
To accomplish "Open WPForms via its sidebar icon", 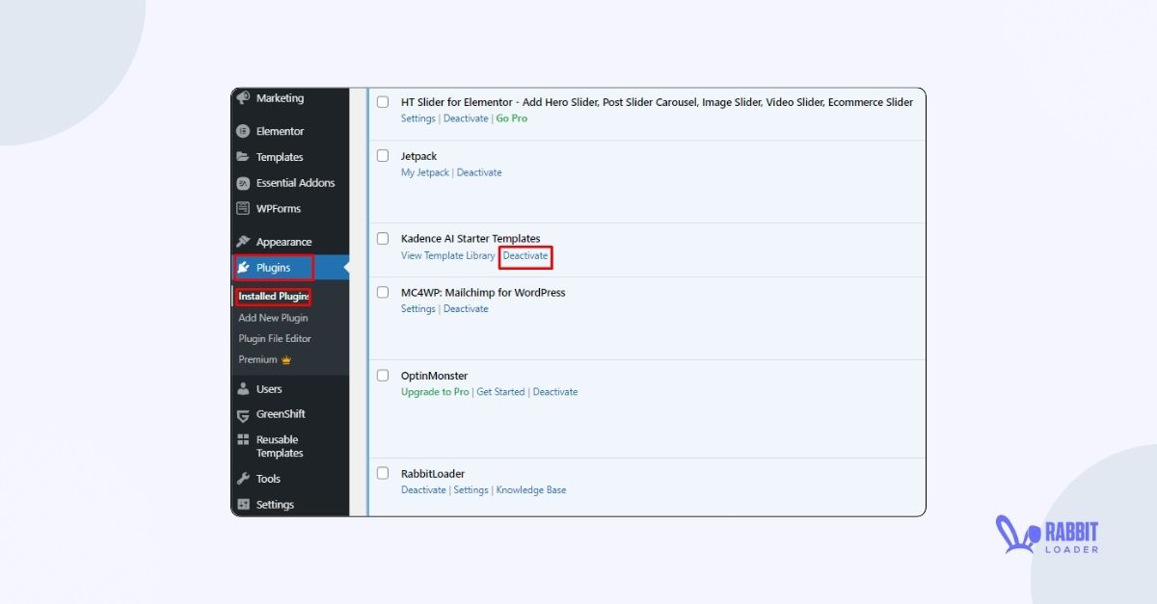I will click(x=243, y=208).
